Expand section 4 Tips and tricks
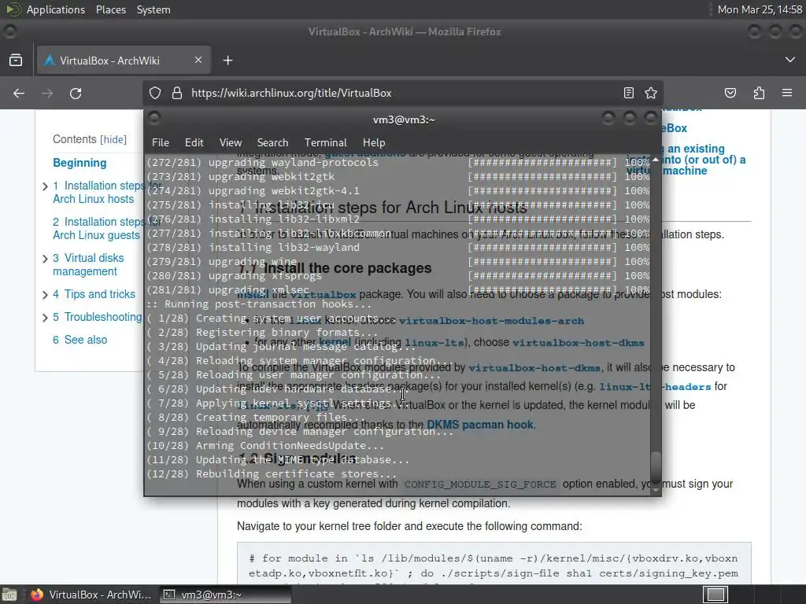The image size is (806, 604). [45, 295]
